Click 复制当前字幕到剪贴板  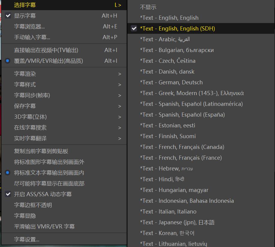[41, 151]
